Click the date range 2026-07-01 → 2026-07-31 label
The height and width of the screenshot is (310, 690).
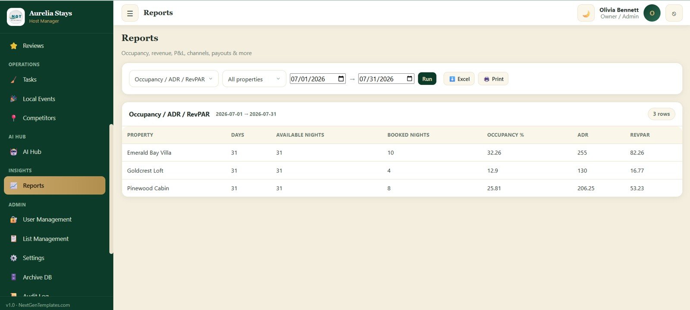(246, 114)
